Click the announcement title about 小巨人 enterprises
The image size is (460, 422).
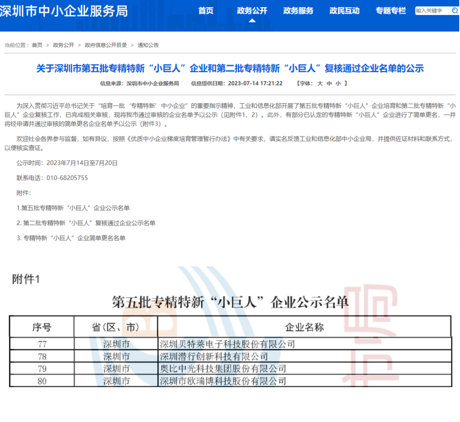click(x=230, y=69)
